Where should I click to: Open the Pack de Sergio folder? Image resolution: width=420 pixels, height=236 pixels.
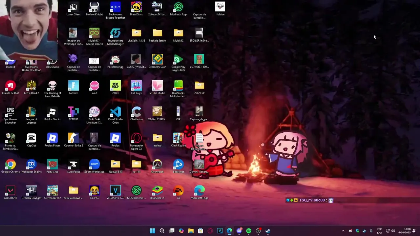[x=157, y=35]
